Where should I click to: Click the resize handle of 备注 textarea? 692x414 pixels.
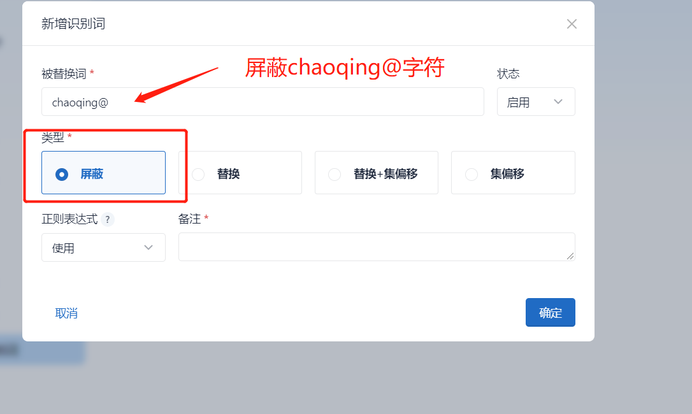pyautogui.click(x=570, y=256)
